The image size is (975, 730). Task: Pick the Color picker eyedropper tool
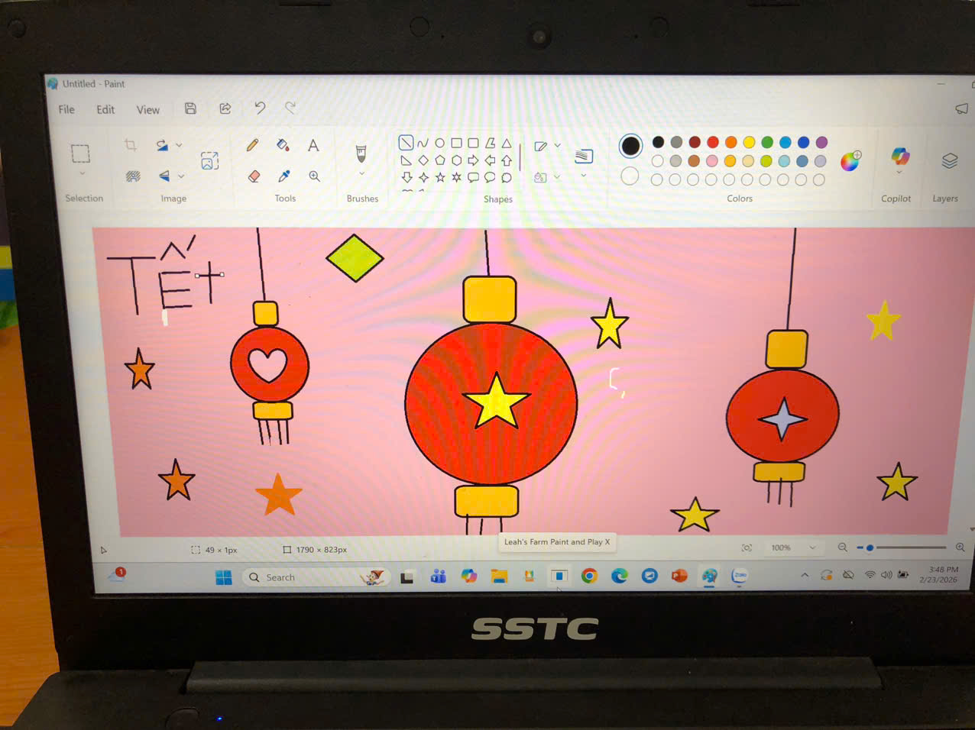pos(283,176)
